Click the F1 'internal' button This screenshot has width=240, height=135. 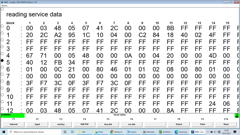click(x=13, y=124)
